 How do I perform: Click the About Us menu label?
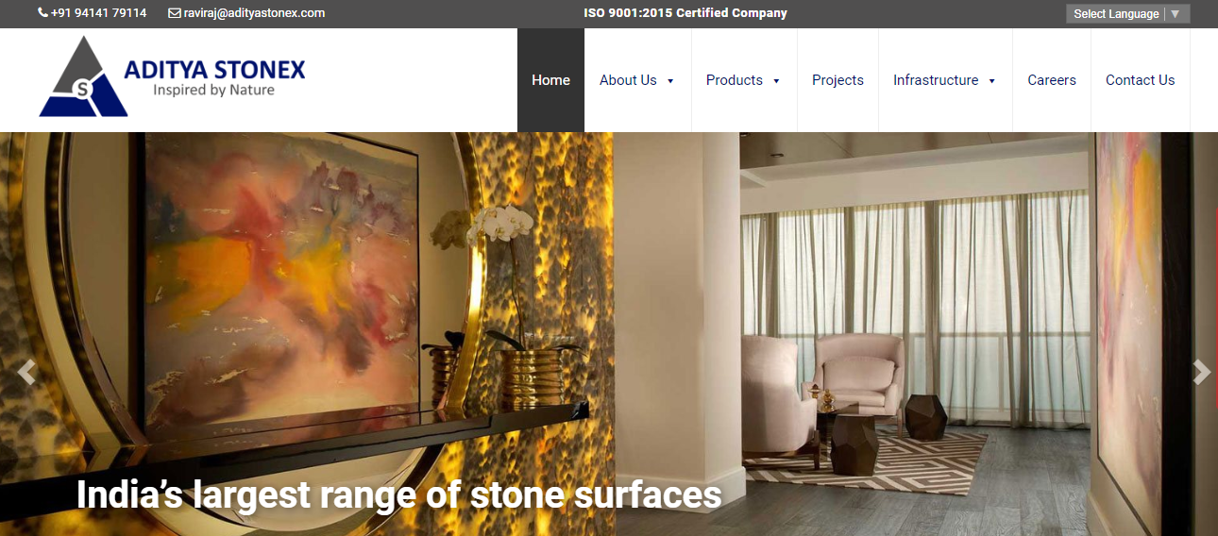[x=628, y=80]
